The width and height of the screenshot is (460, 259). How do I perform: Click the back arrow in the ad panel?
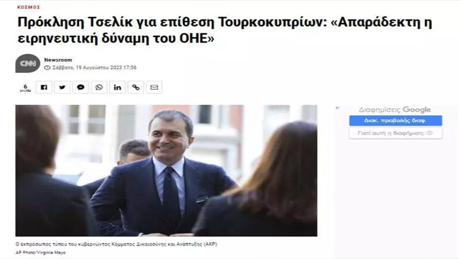[338, 108]
